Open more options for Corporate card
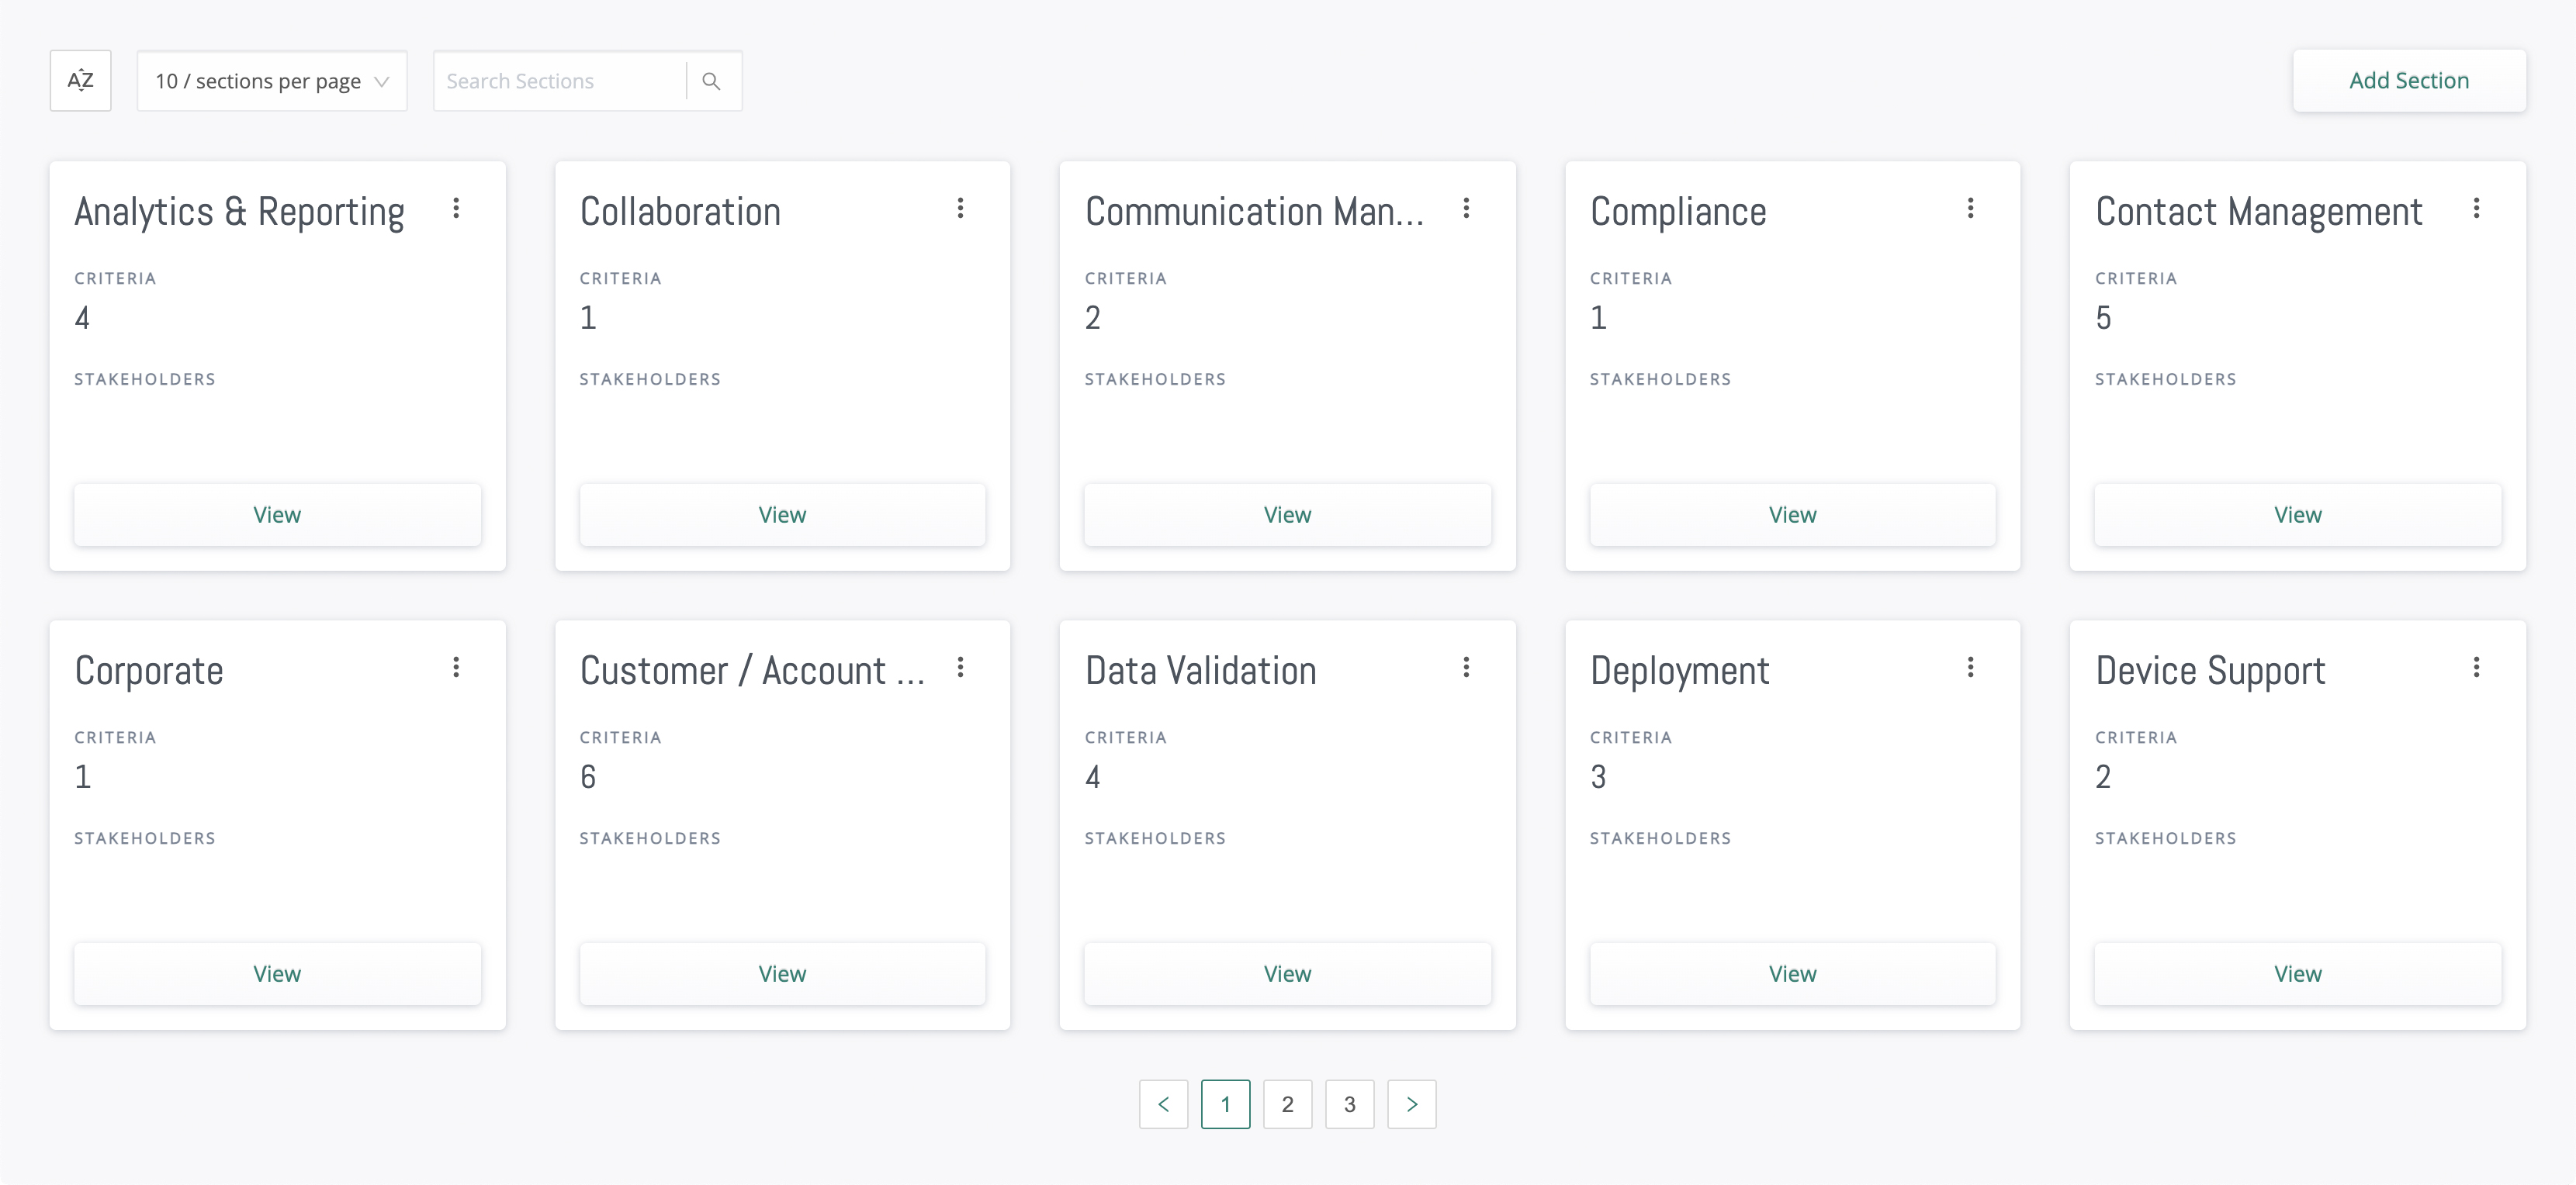 coord(456,668)
